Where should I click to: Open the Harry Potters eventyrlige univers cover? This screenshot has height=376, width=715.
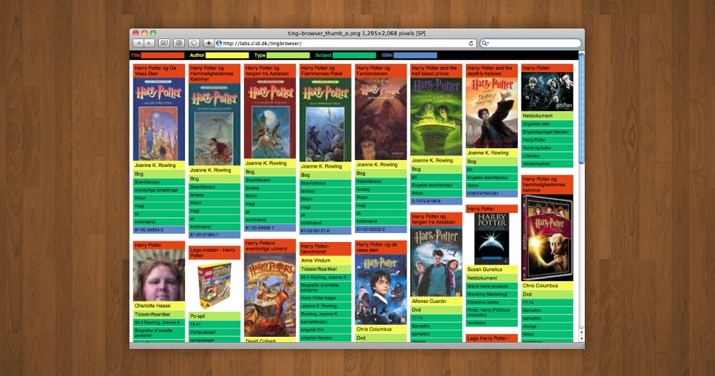pos(269,295)
